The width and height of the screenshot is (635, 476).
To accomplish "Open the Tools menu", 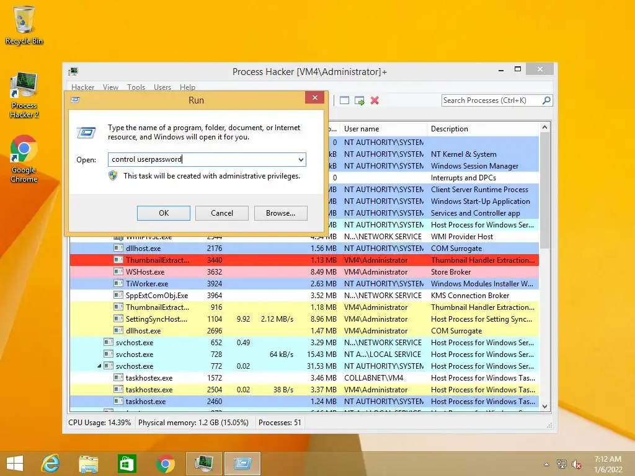I will click(136, 87).
